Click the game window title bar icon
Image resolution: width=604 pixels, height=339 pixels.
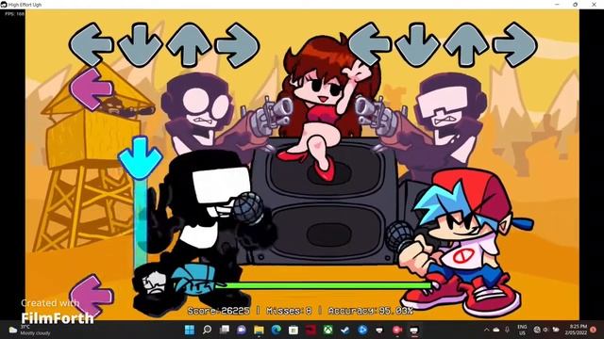pyautogui.click(x=4, y=5)
